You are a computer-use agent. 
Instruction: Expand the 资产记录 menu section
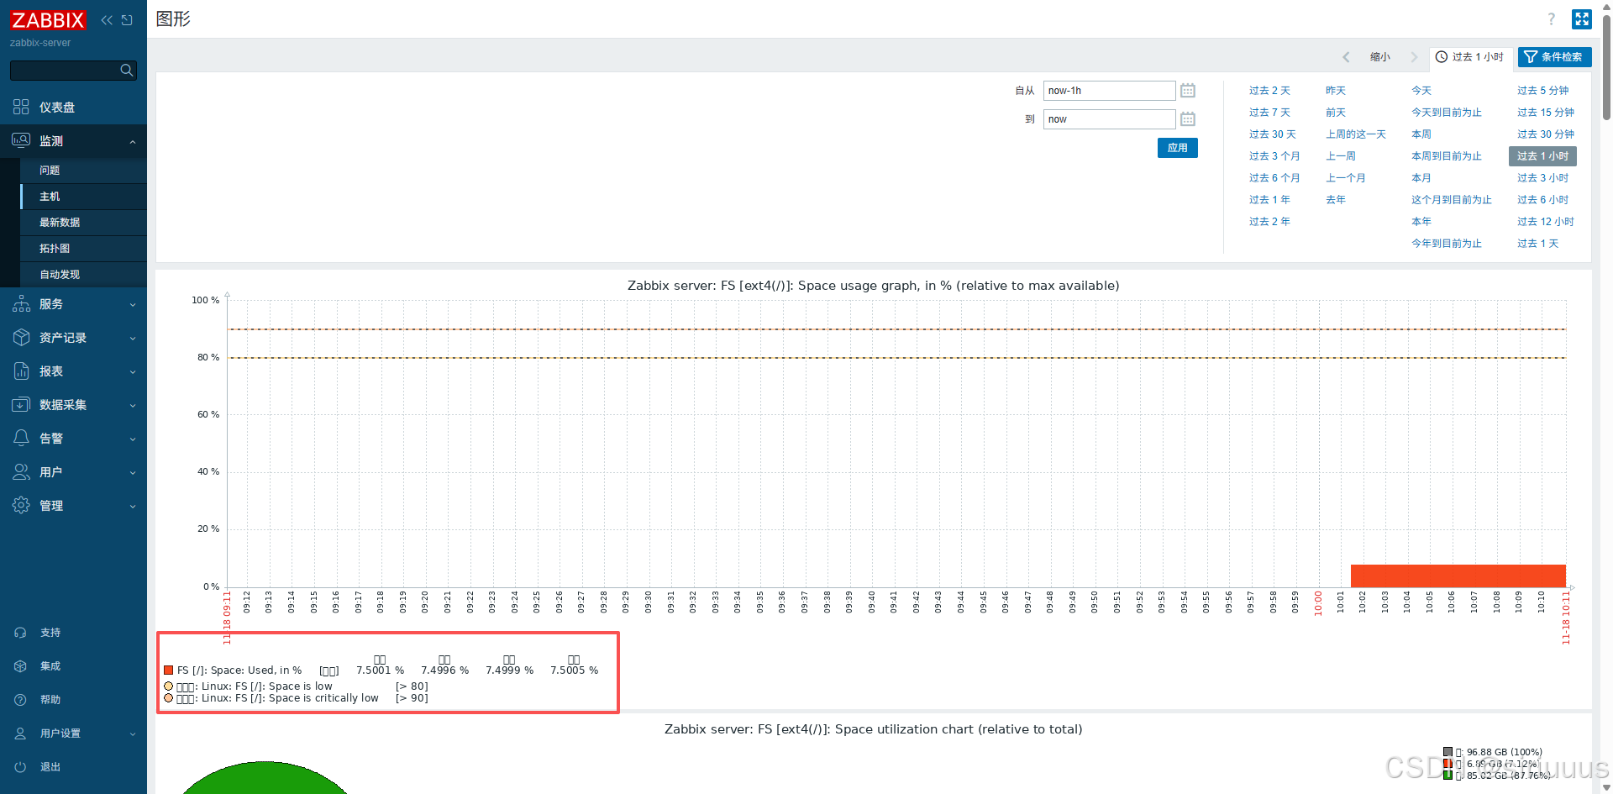click(133, 338)
